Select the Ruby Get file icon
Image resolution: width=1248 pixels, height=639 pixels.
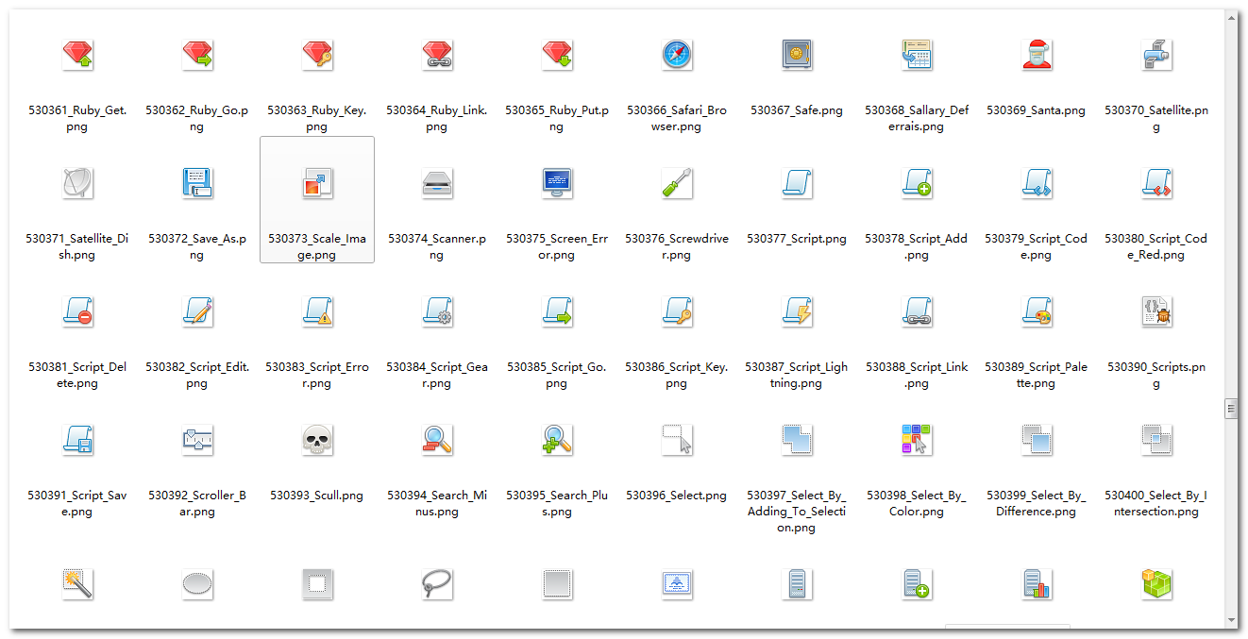(77, 56)
